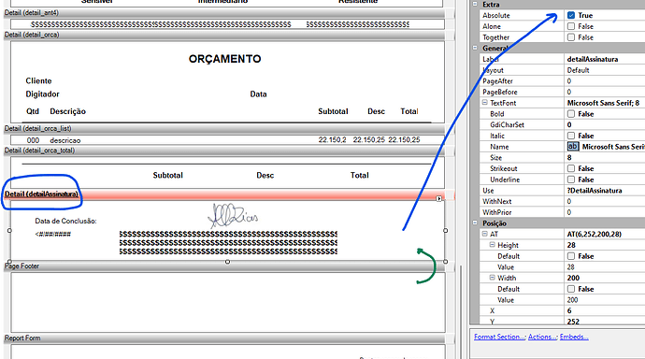The image size is (645, 359).
Task: Collapse the TextFont property node
Action: 485,103
